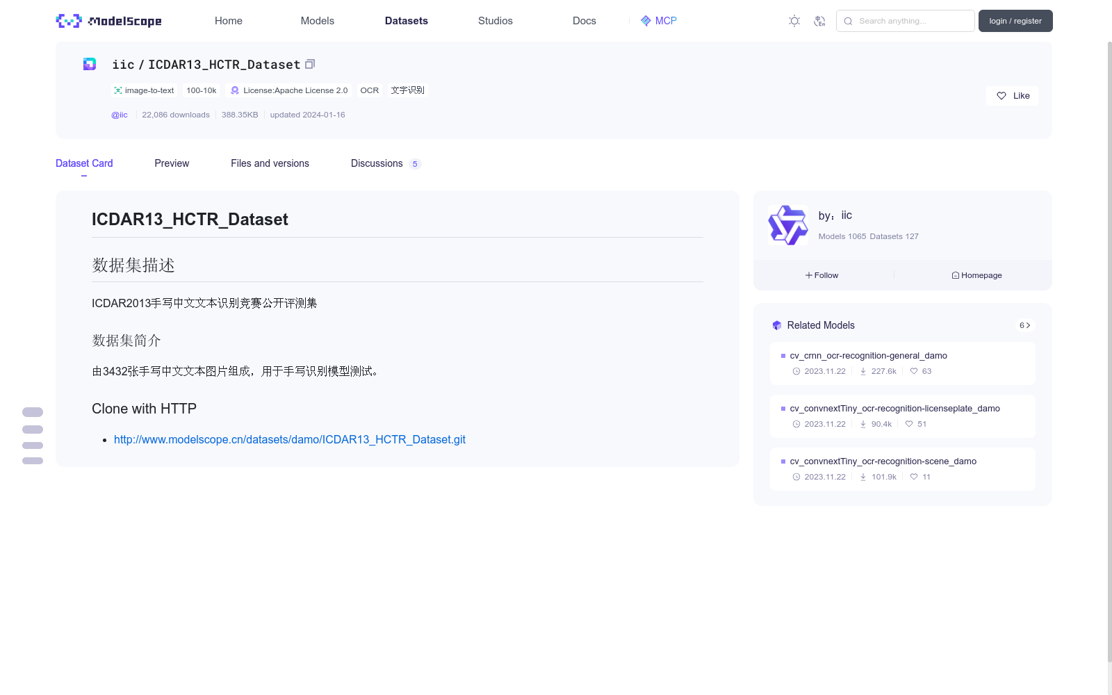Click the OCR tag
1112x695 pixels.
tap(370, 90)
